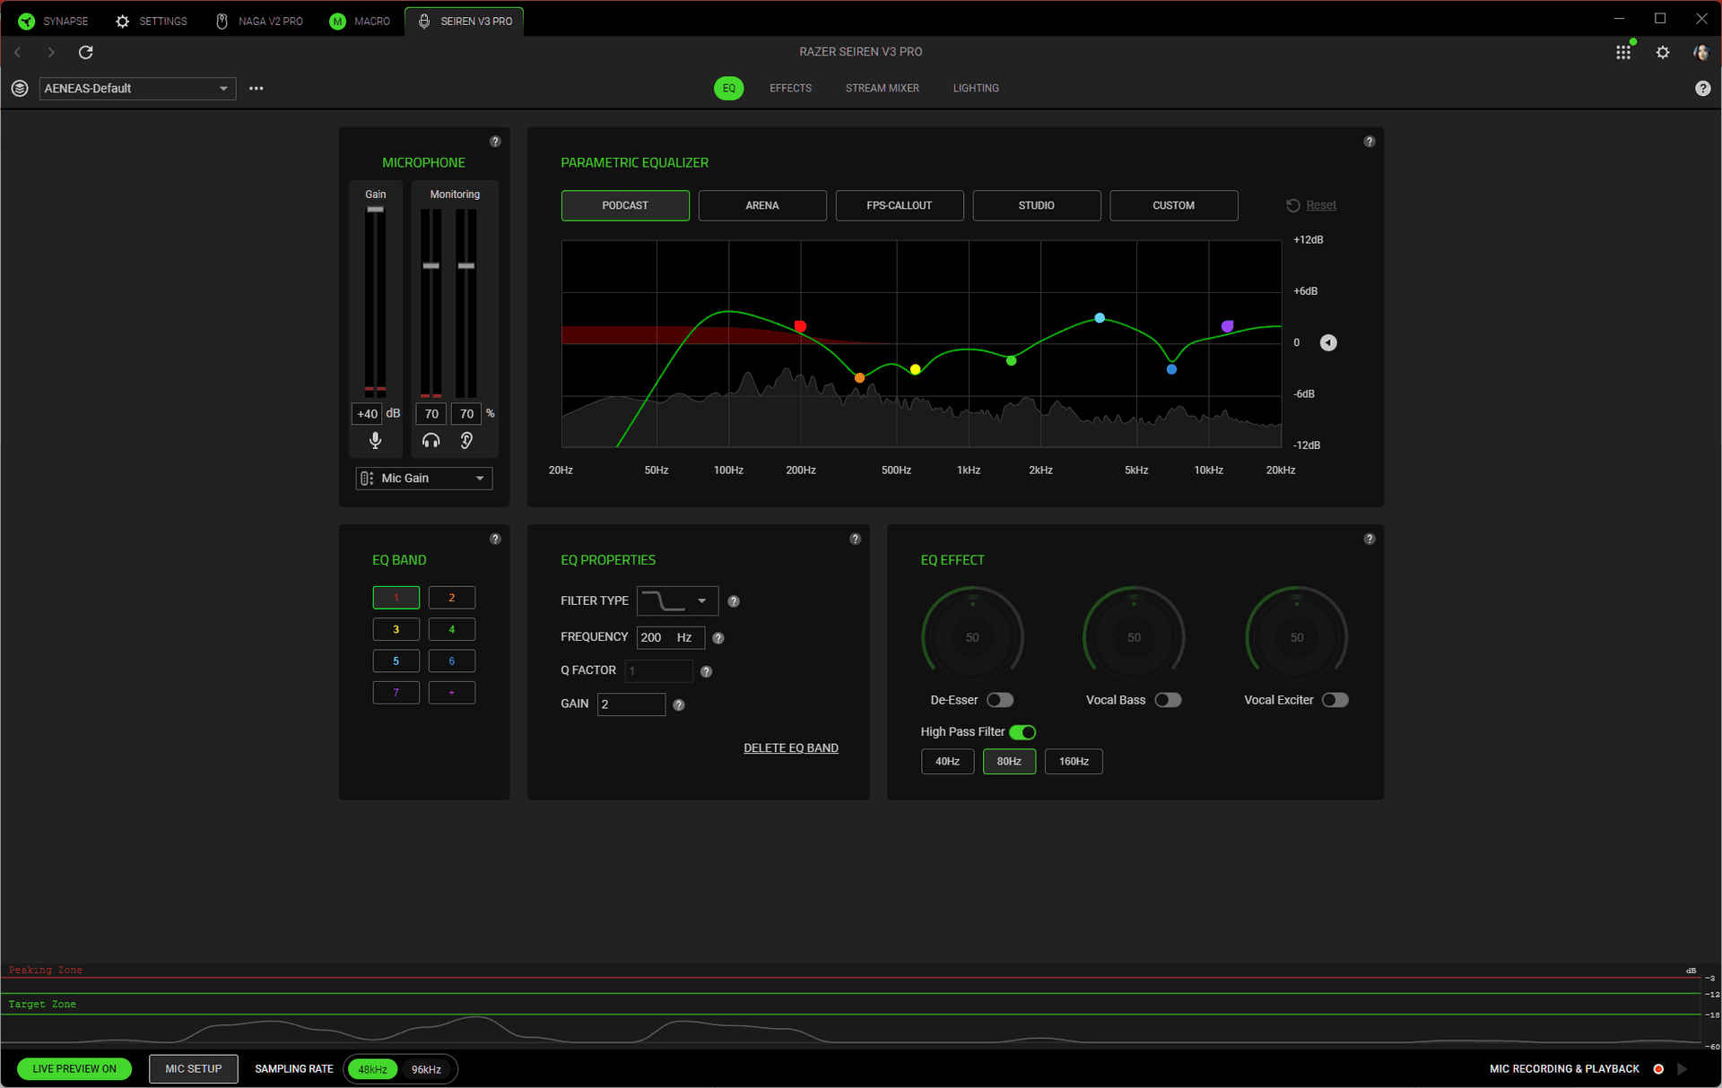Click the record button for mic playback
Screen dimensions: 1722x1088
click(1658, 1068)
